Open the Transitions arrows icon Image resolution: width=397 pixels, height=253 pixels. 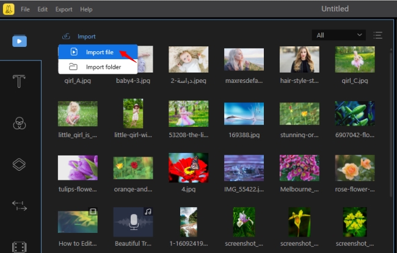pos(20,206)
